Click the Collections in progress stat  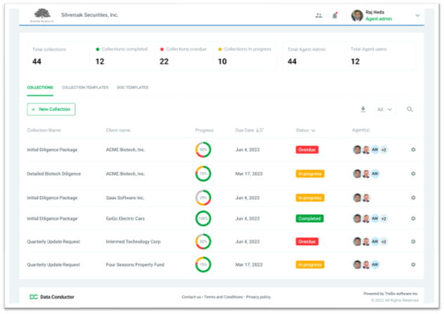244,56
